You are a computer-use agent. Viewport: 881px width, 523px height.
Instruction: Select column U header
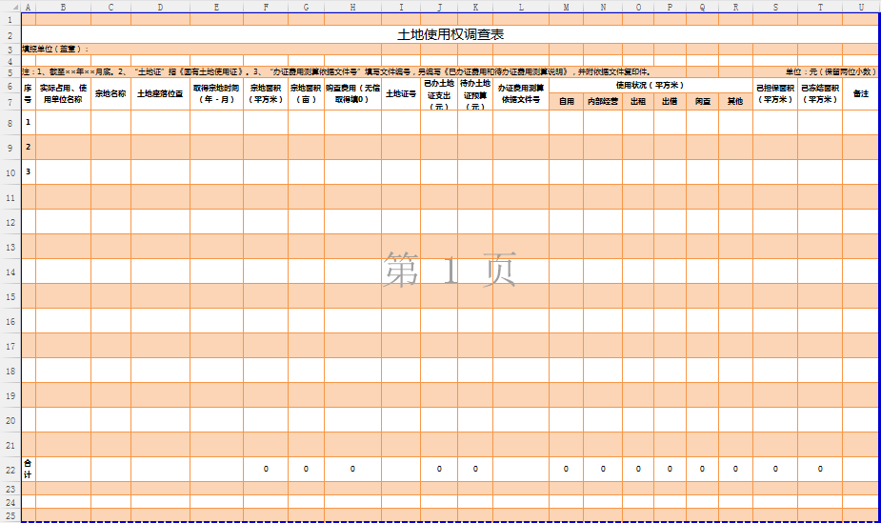coord(860,7)
